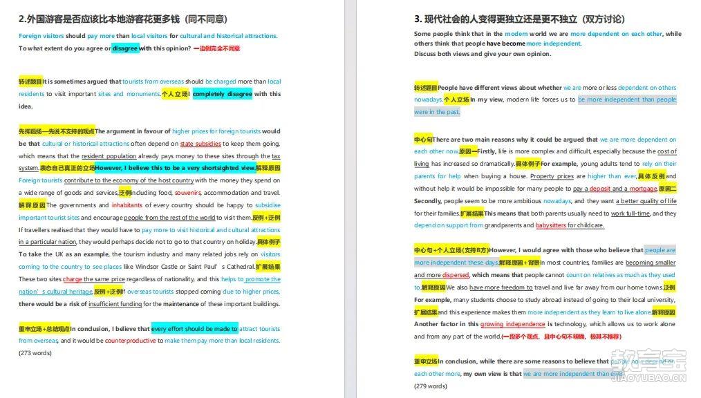Click the underlined phrase 'work full-time'
The height and width of the screenshot is (398, 701).
pyautogui.click(x=630, y=214)
